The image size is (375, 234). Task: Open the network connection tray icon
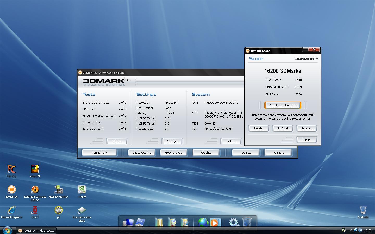[x=355, y=230]
